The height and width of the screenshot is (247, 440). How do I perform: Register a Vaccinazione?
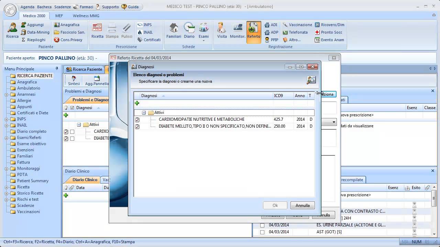(x=297, y=25)
